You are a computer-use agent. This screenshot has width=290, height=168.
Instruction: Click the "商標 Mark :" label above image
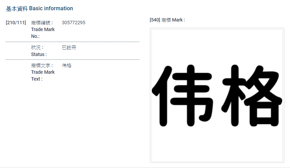tap(173, 20)
